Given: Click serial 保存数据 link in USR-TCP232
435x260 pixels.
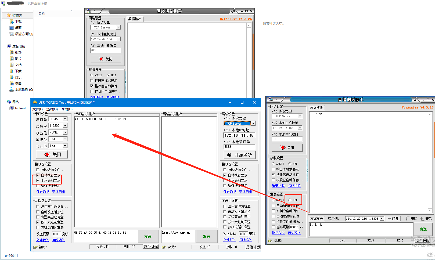Looking at the screenshot, I should tap(43, 192).
